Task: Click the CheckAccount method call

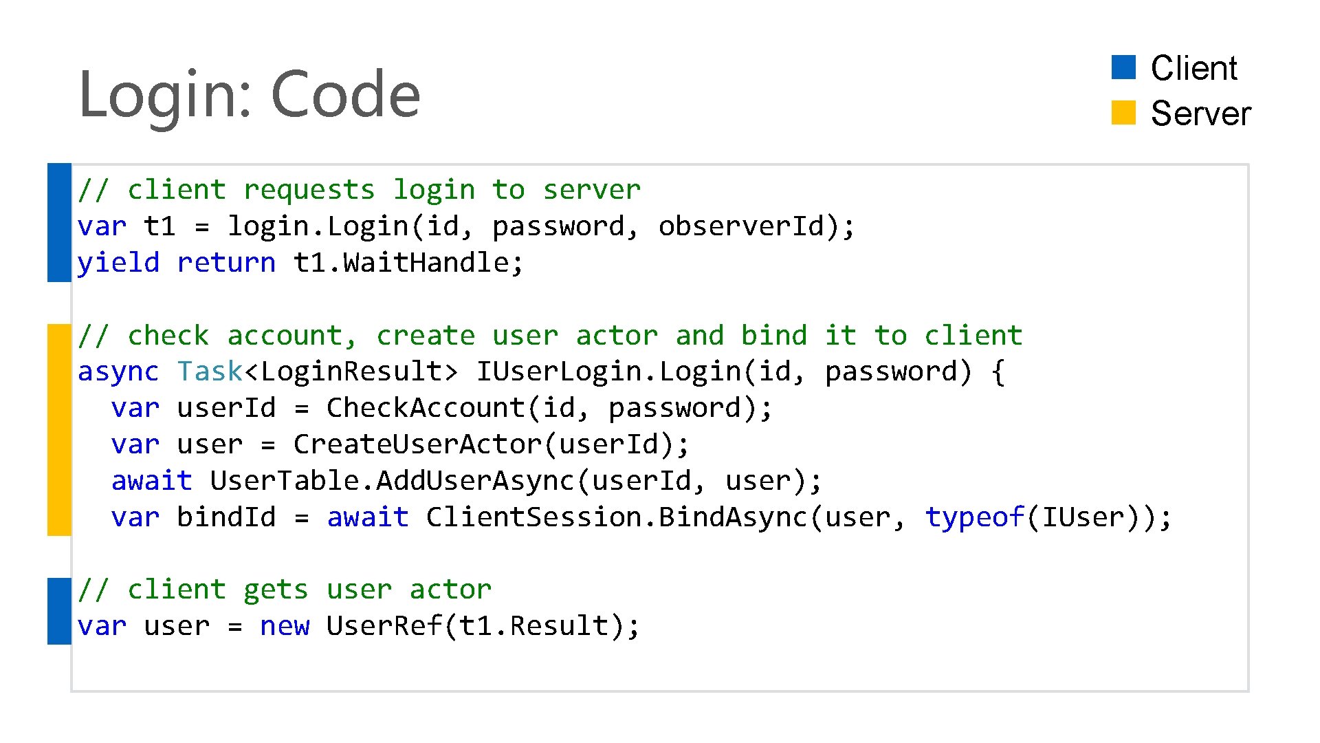Action: point(426,408)
